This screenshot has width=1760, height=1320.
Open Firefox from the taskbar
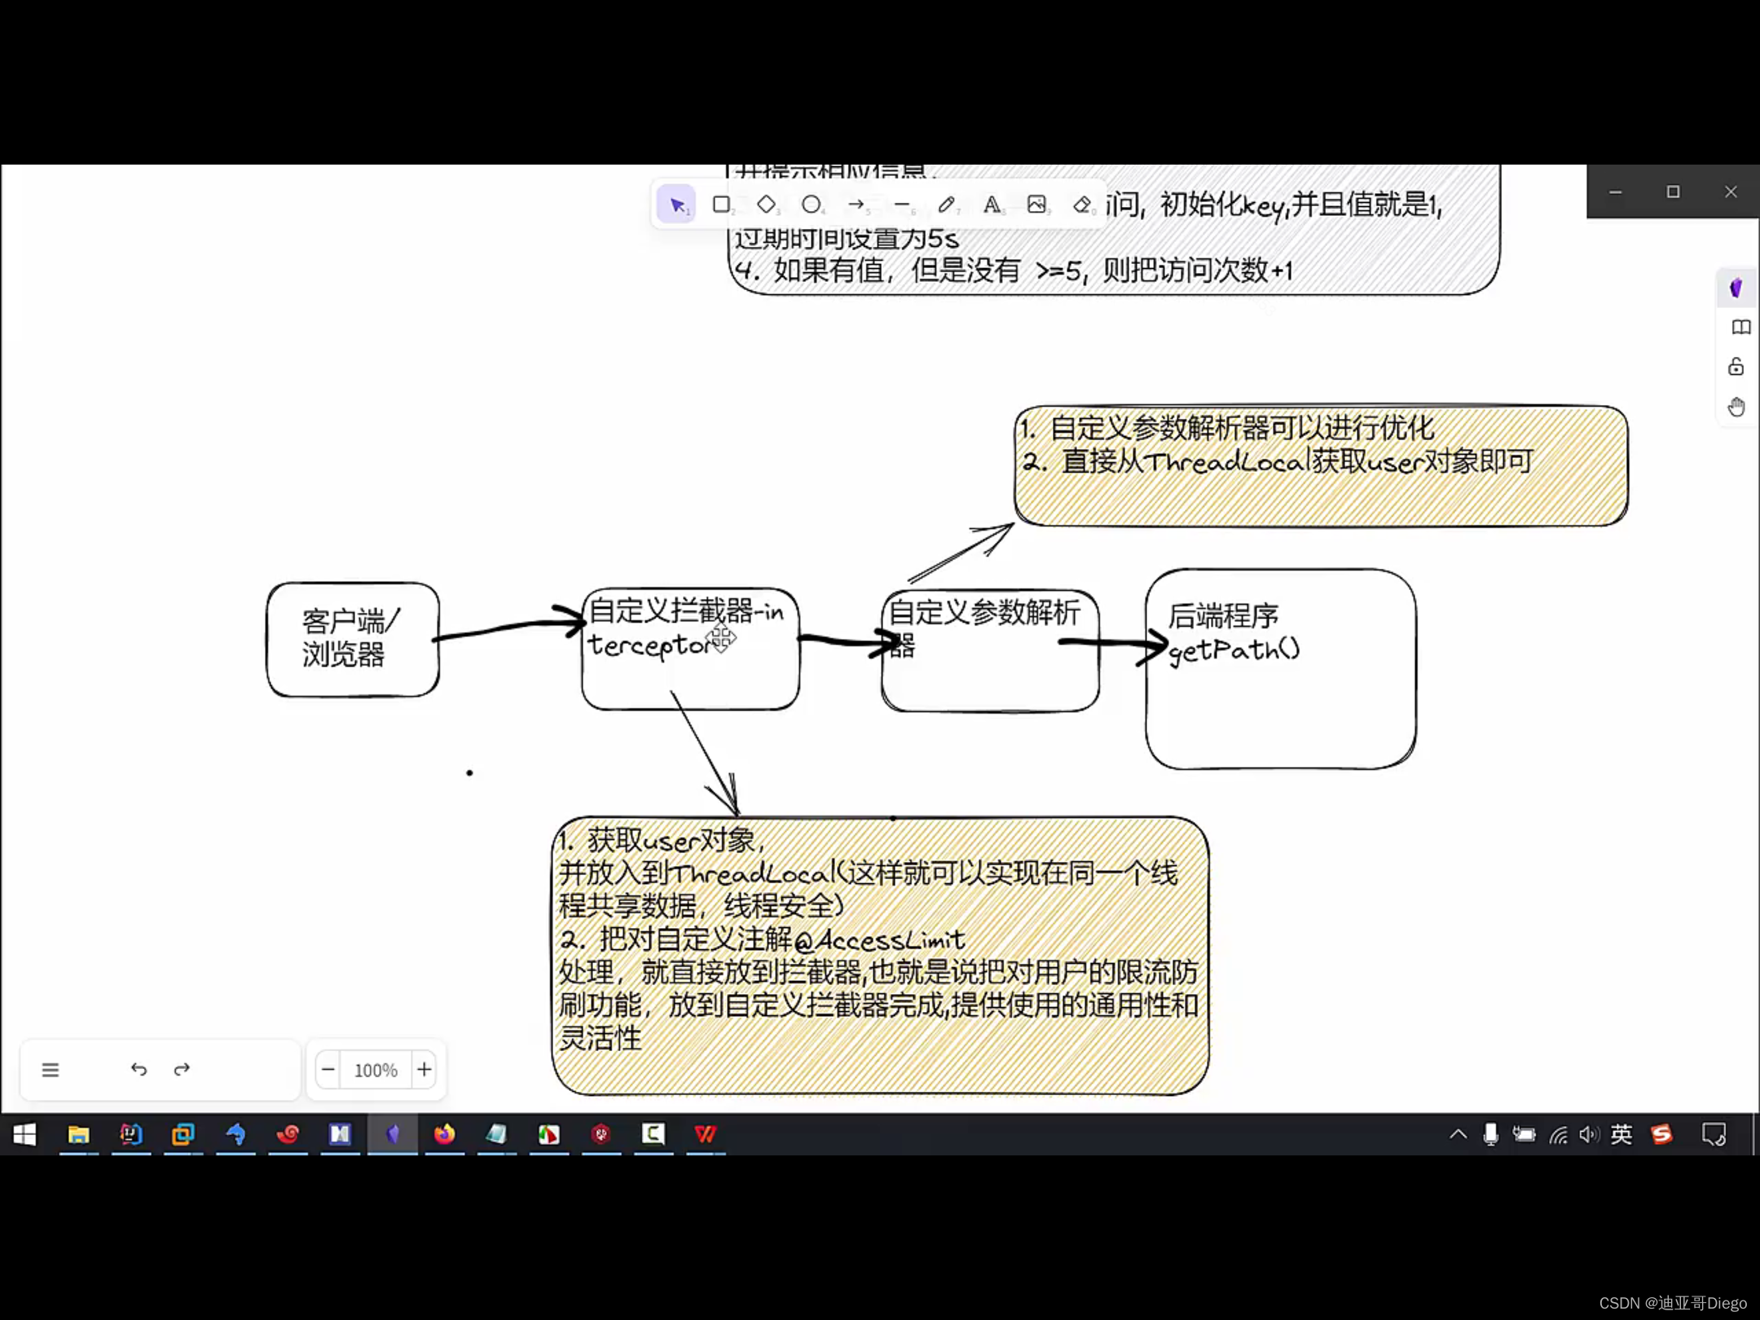(x=445, y=1134)
